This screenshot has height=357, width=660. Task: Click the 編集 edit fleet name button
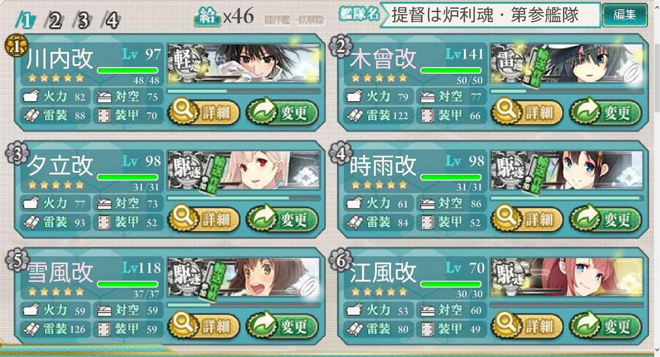[x=625, y=15]
